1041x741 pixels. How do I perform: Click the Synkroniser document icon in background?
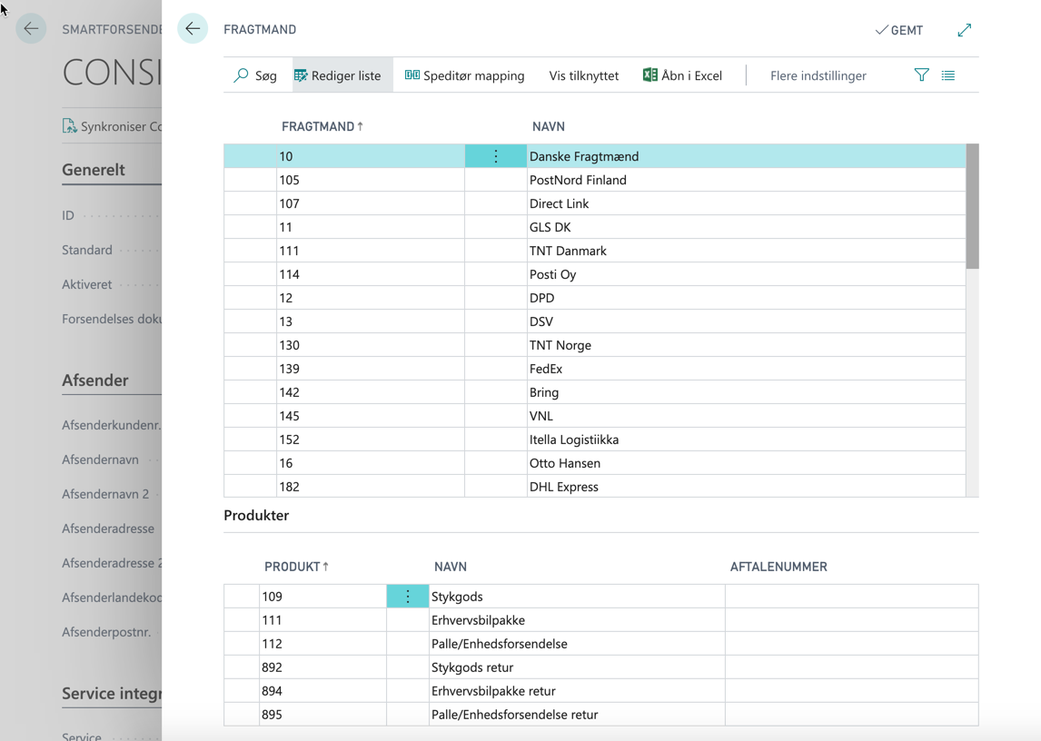pyautogui.click(x=69, y=125)
